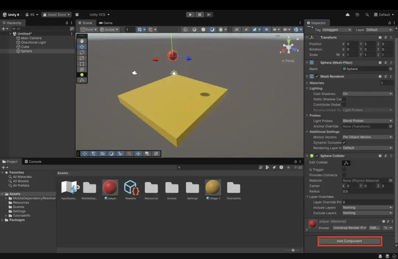Disable the Dynamic Occlusion checkbox

[344, 142]
